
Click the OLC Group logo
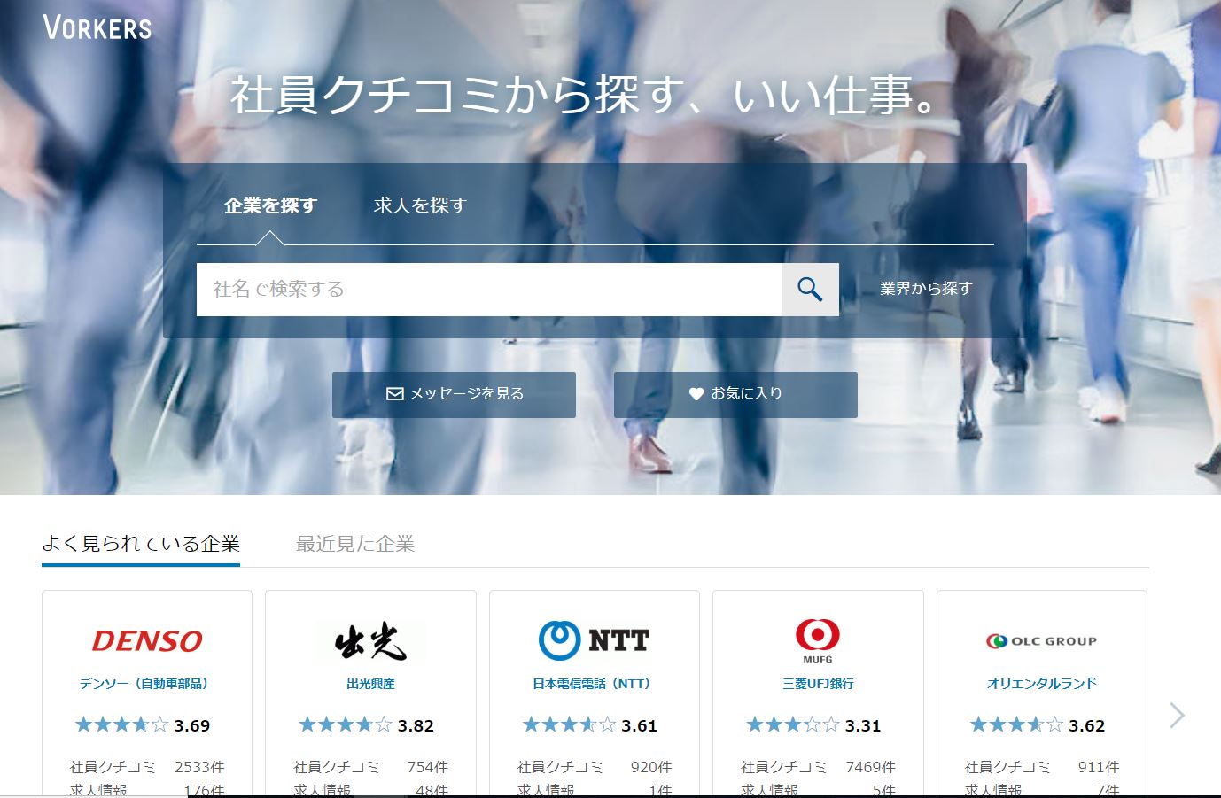(x=1041, y=640)
